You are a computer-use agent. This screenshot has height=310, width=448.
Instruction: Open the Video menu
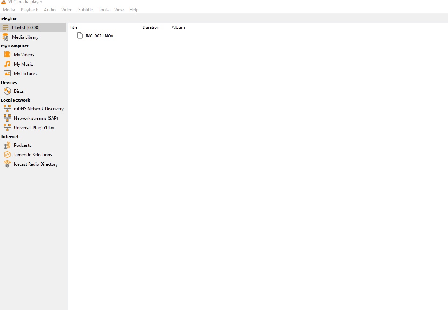(x=67, y=10)
